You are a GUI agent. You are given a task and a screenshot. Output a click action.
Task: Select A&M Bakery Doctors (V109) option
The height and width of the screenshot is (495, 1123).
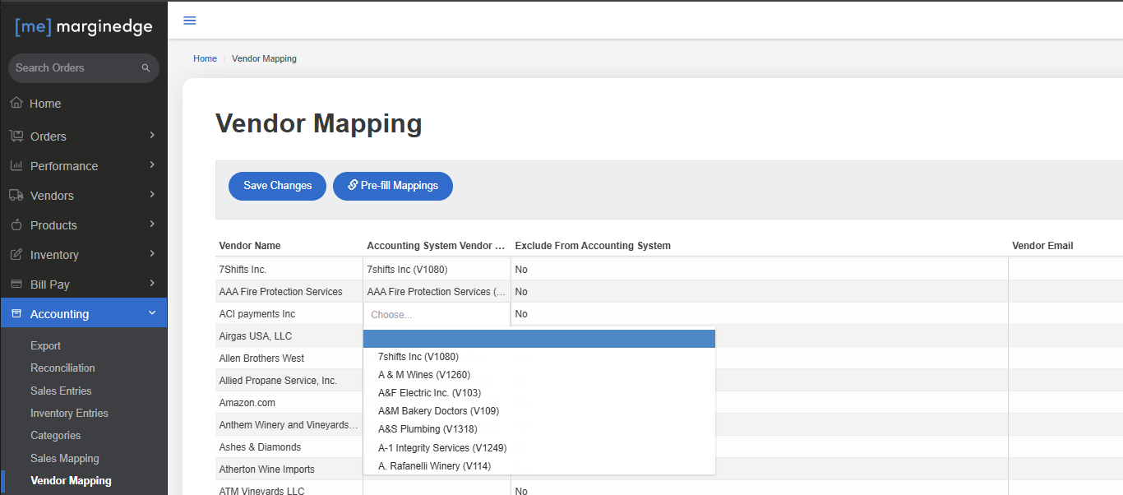pyautogui.click(x=539, y=411)
